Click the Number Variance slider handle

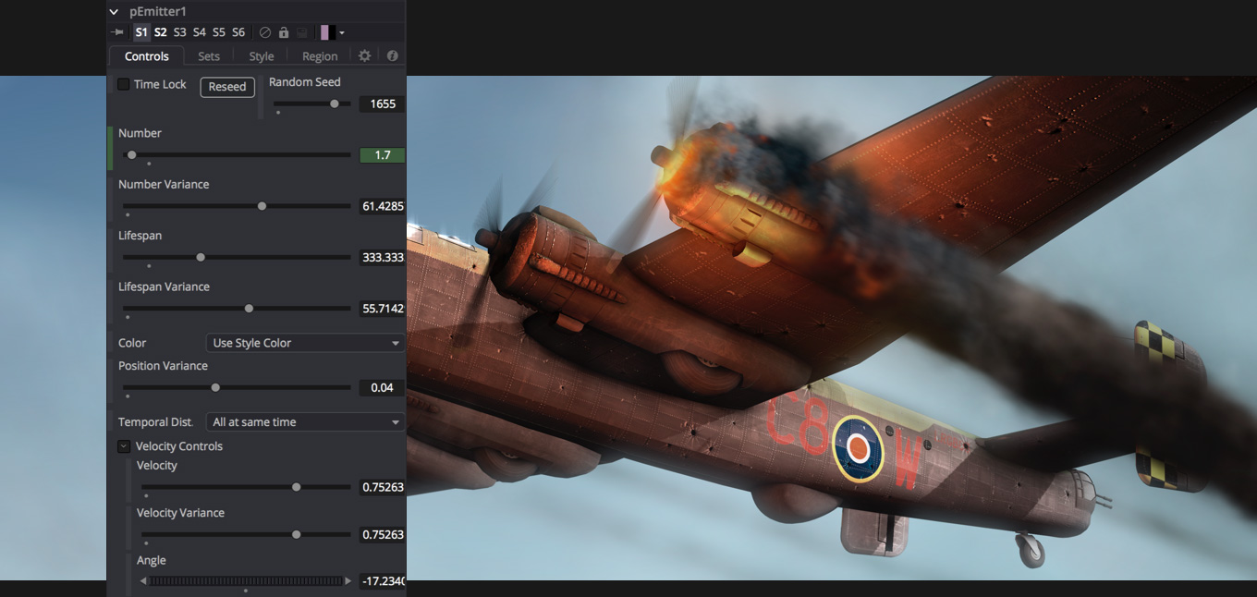pyautogui.click(x=262, y=206)
